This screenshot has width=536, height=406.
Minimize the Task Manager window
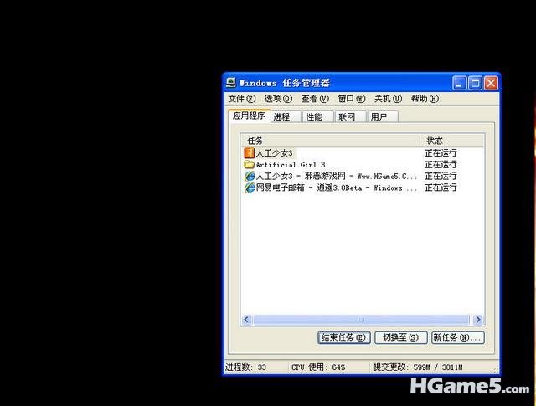pos(460,83)
